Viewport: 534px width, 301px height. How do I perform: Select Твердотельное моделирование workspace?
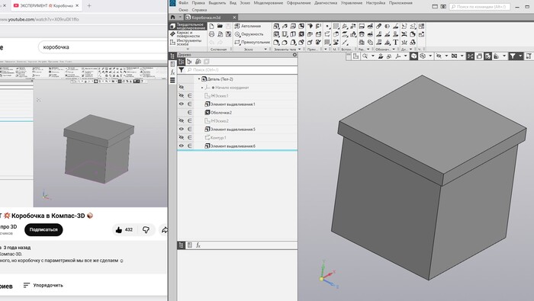point(188,26)
